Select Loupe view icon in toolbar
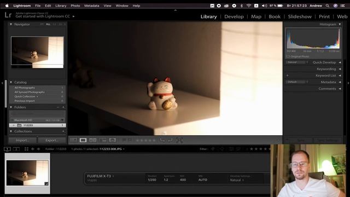350x197 pixels. click(83, 140)
